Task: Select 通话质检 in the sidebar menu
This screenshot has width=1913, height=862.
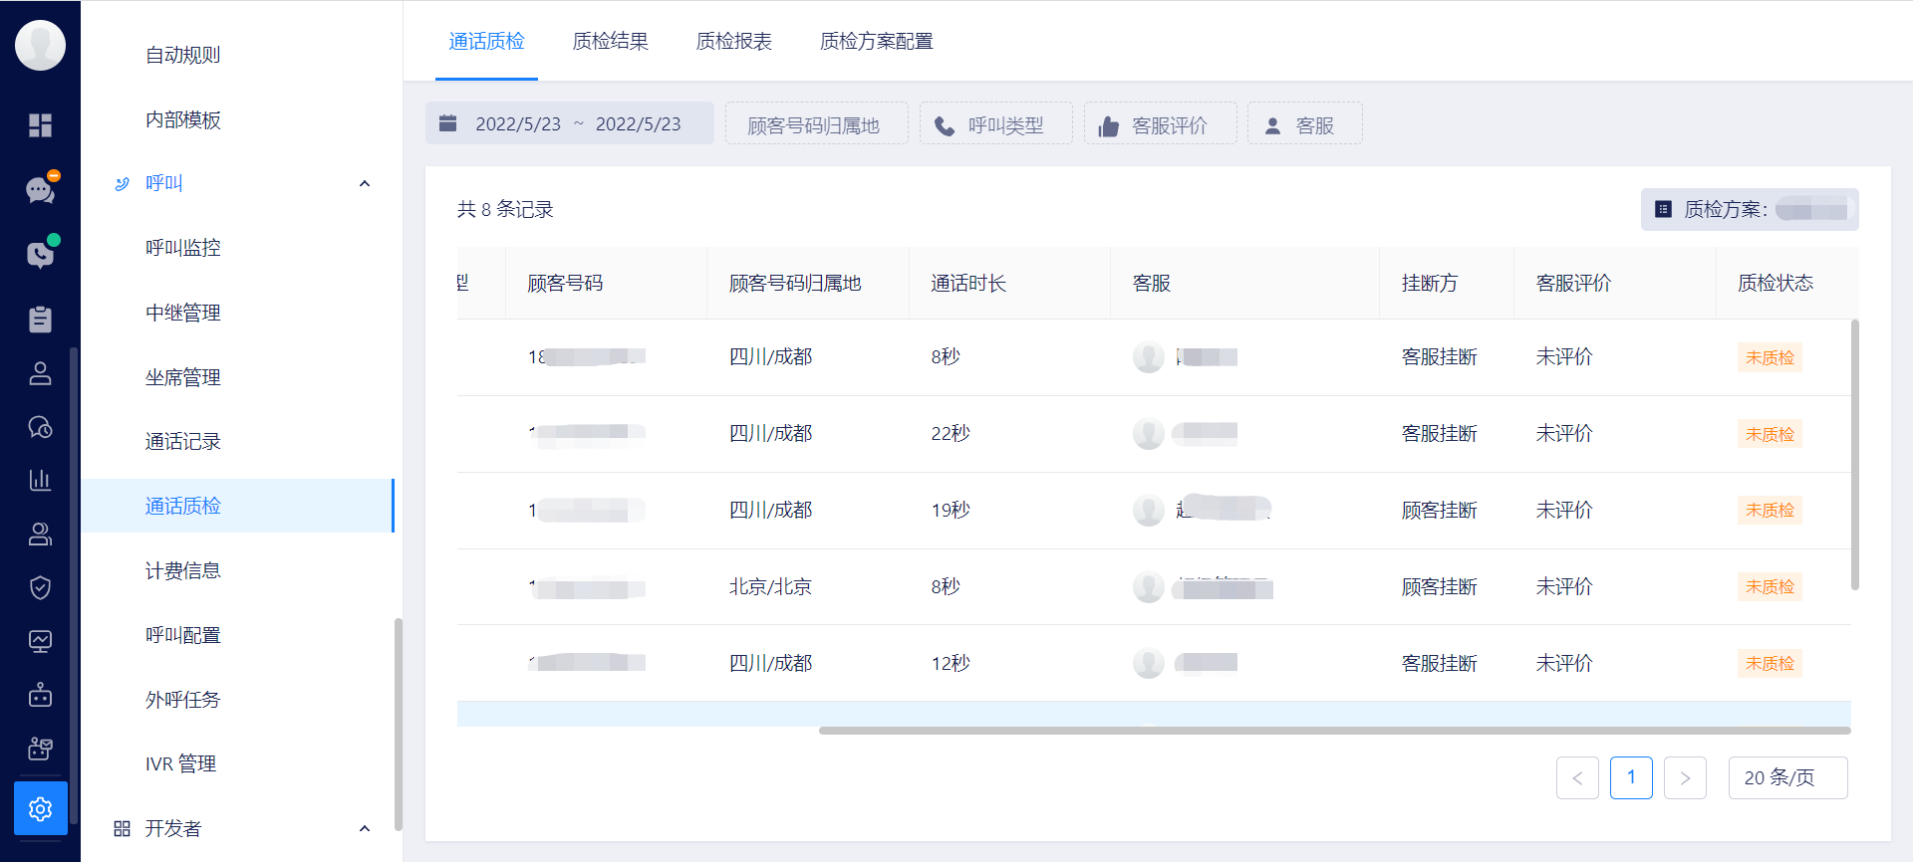Action: 239,506
